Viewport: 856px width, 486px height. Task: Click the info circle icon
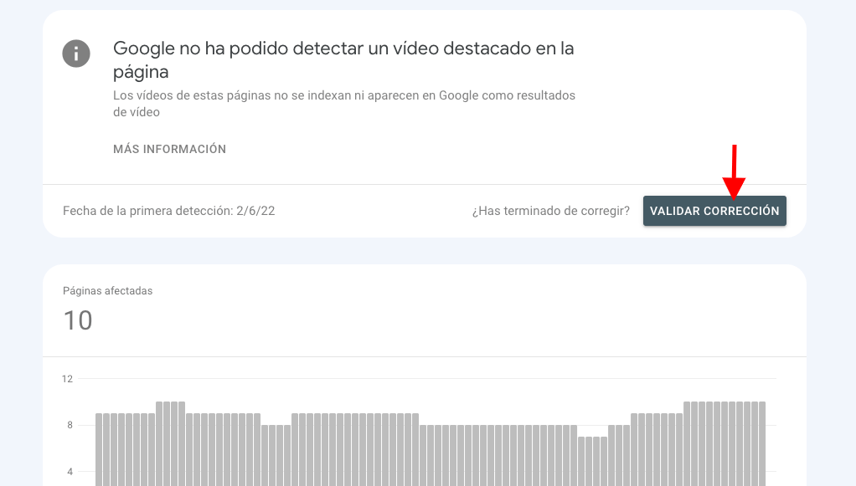point(76,54)
